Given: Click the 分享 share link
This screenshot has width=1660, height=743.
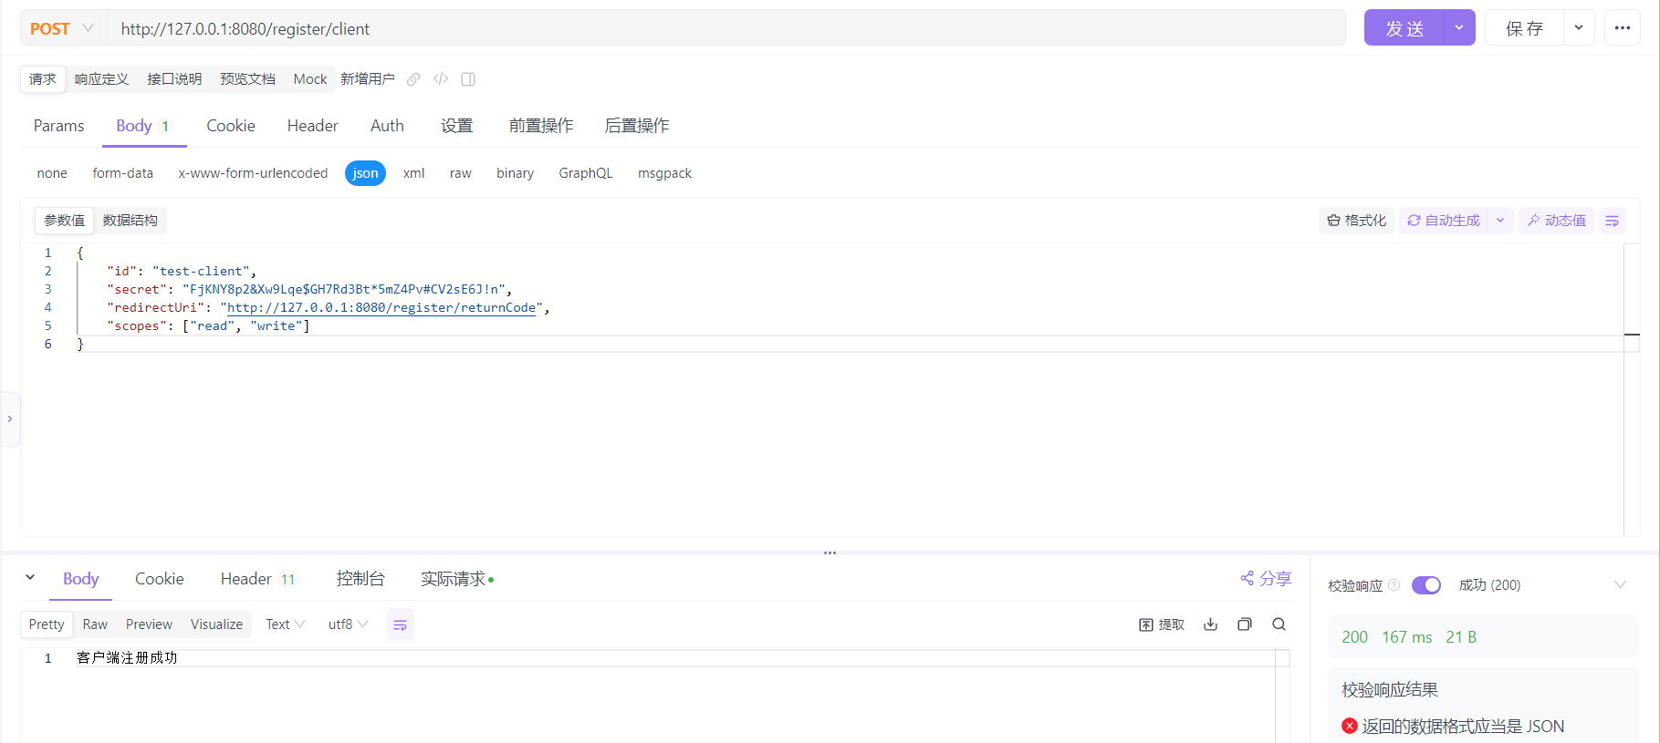Looking at the screenshot, I should coord(1266,579).
